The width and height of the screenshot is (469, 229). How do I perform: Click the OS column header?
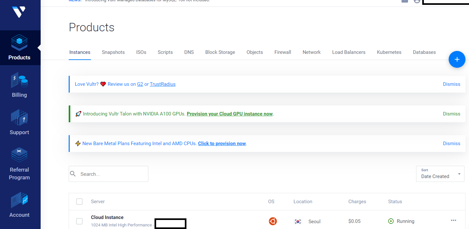[271, 202]
